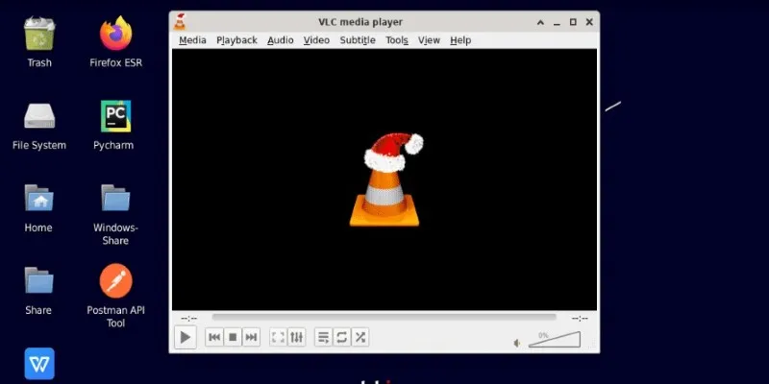Show the playlist view

tap(323, 337)
